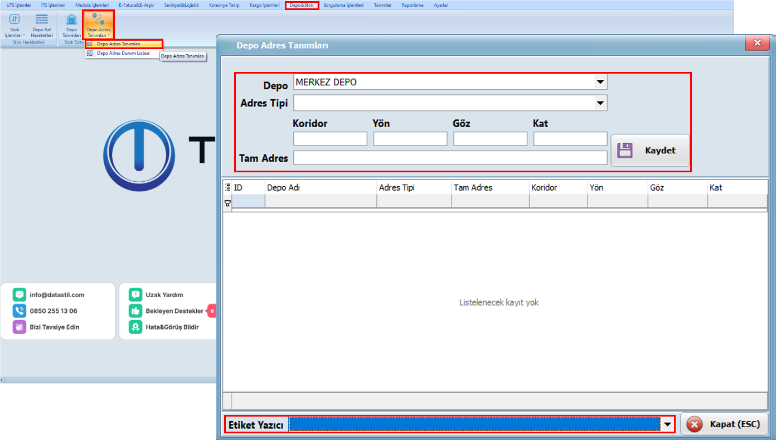Viewport: 776px width, 440px height.
Task: Click the Koridor input field
Action: [x=330, y=139]
